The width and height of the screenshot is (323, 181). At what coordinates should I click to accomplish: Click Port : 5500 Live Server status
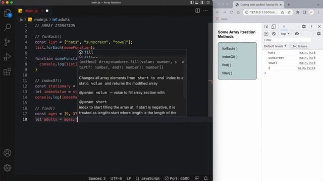[177, 178]
